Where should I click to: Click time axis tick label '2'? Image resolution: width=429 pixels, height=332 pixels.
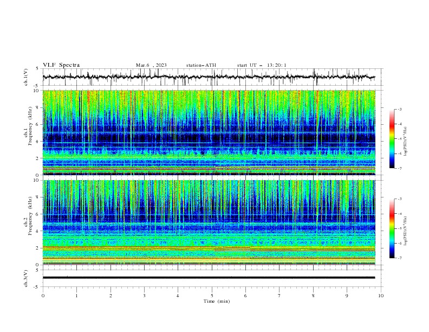point(110,296)
